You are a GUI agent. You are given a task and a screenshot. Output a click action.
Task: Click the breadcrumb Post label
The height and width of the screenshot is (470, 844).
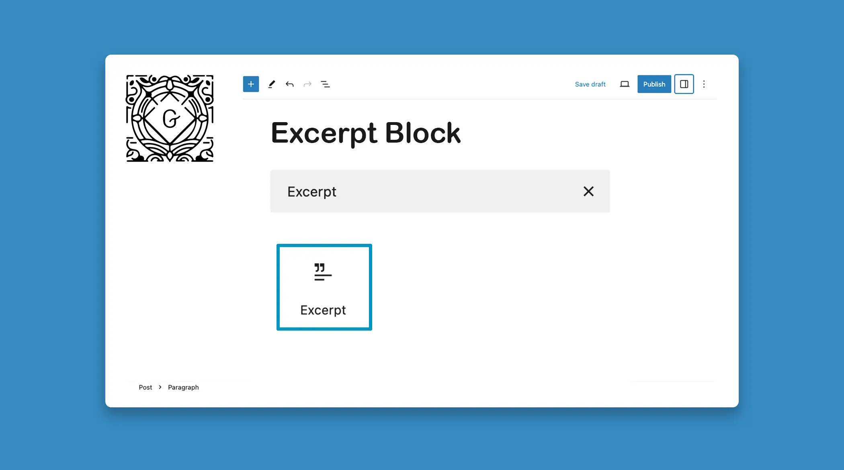(x=145, y=387)
